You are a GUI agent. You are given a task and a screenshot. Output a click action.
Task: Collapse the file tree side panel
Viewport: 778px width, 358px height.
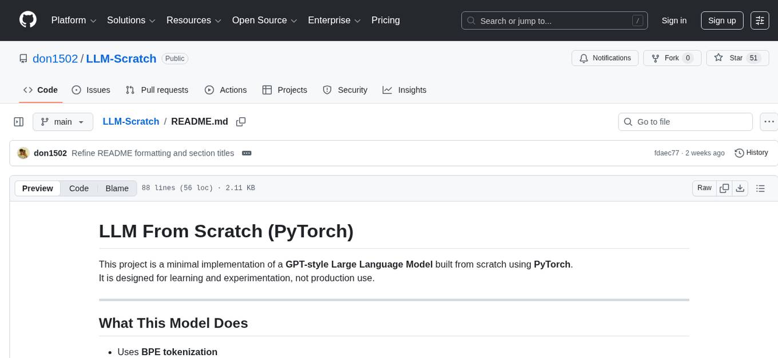(19, 121)
